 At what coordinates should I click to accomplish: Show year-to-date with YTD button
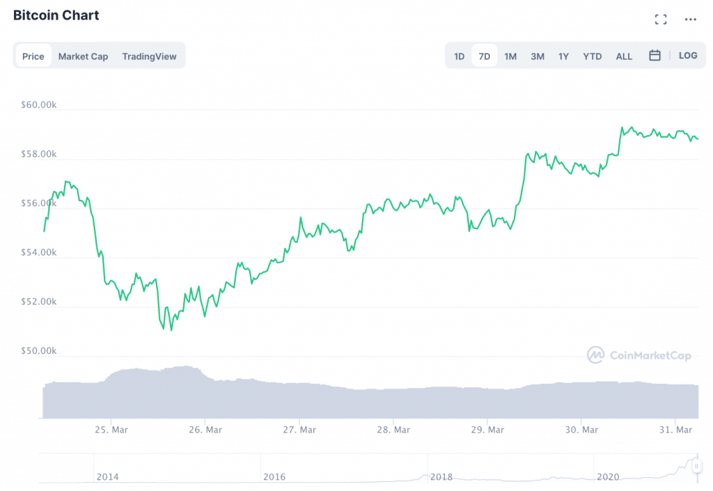[593, 56]
